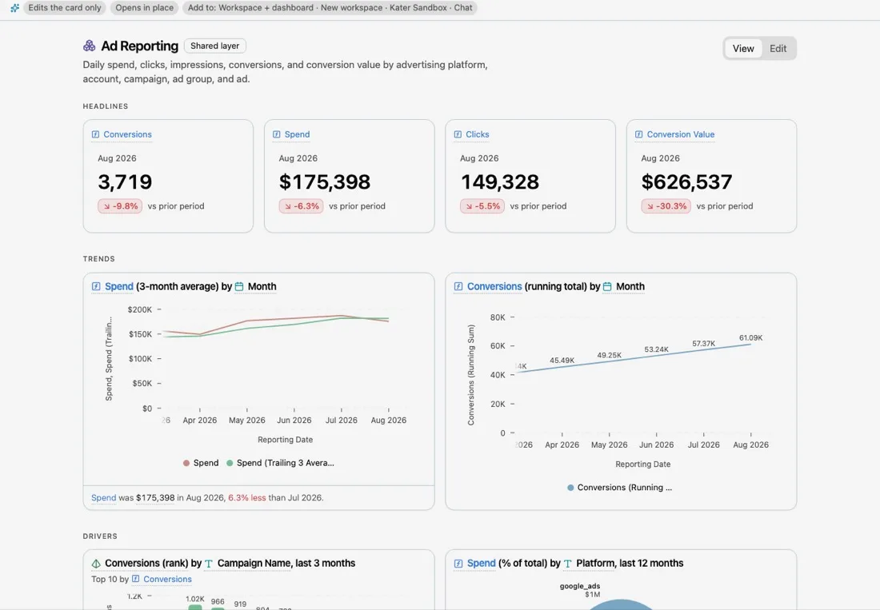880x610 pixels.
Task: Toggle the Spend legend series
Action: pyautogui.click(x=201, y=463)
